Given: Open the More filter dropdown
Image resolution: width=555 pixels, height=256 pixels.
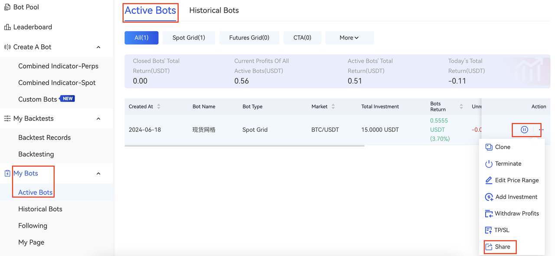Looking at the screenshot, I should point(349,38).
